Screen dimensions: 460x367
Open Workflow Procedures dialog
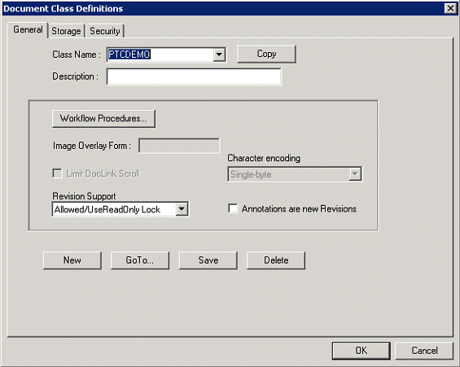(x=103, y=119)
